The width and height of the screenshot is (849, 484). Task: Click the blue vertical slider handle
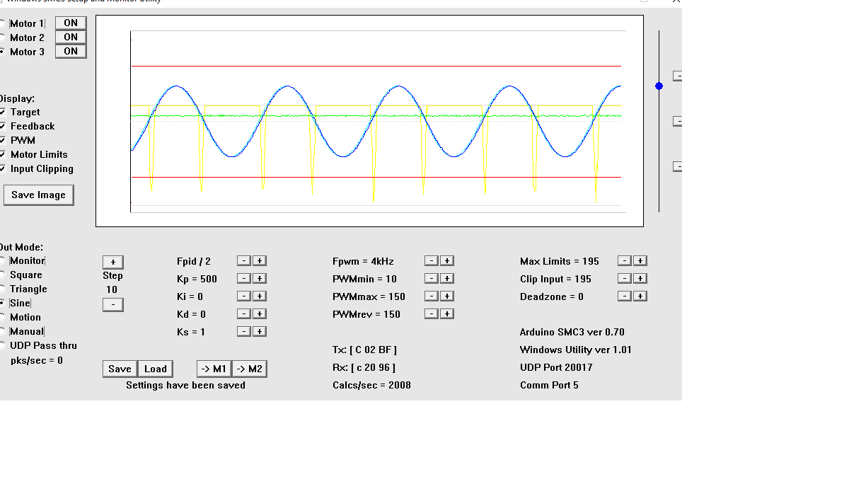(x=659, y=86)
